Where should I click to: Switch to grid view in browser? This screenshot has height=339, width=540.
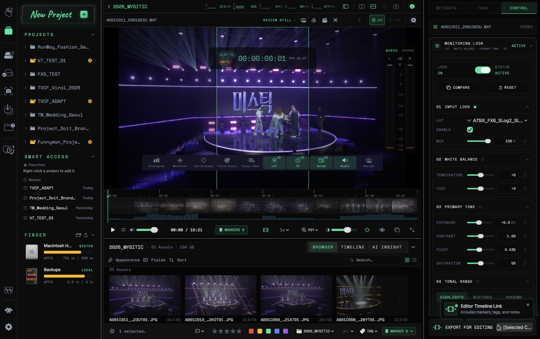pos(407,260)
